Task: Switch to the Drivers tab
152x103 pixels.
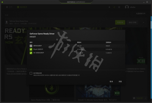Action: [x=22, y=7]
